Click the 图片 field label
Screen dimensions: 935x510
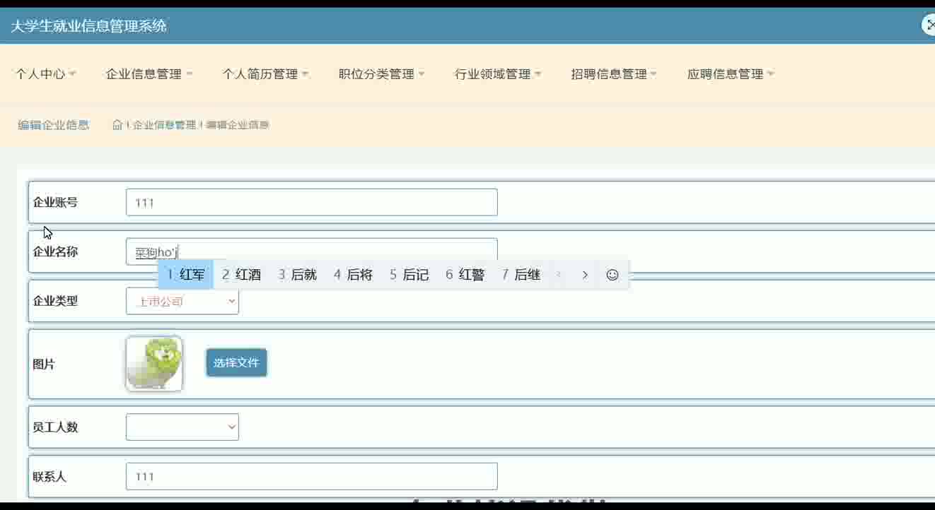point(44,364)
